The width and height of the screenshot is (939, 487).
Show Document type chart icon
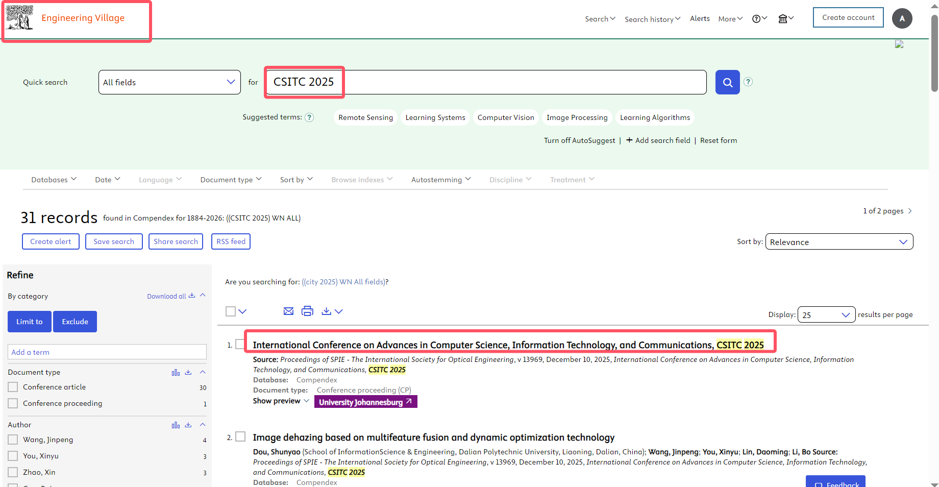(176, 373)
